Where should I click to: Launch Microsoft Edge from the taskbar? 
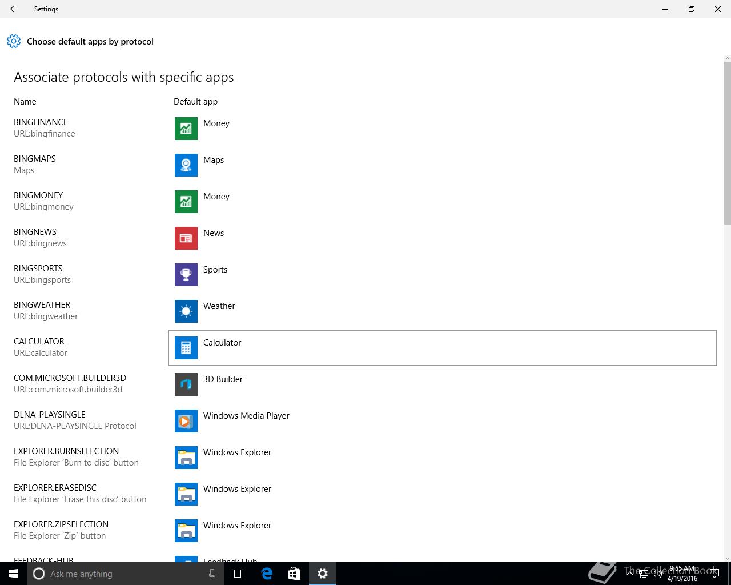pyautogui.click(x=267, y=574)
